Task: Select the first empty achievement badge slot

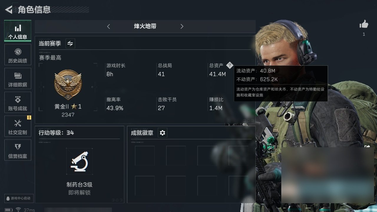Action: click(145, 155)
